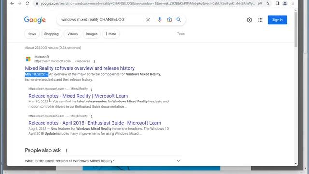Switch to Videos results

pyautogui.click(x=72, y=34)
